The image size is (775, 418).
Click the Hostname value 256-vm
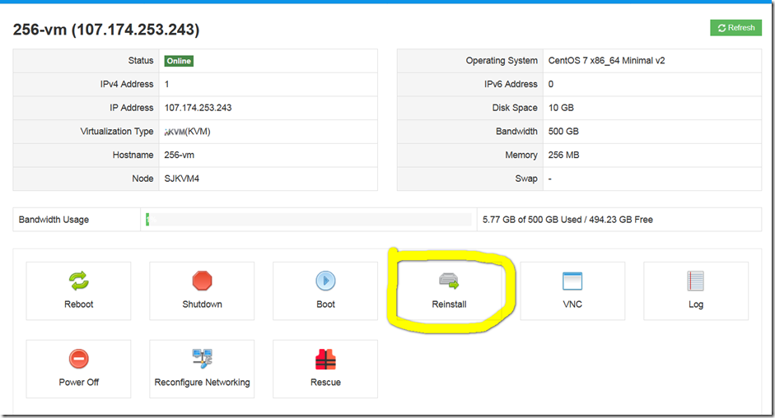180,155
